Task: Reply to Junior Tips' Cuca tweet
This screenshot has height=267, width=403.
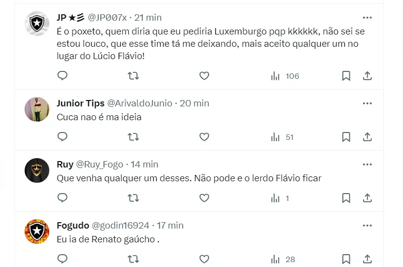Action: tap(63, 137)
